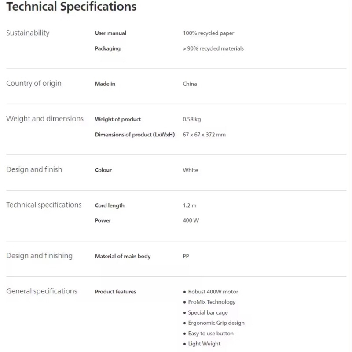
Task: Click the User manual spec label
Action: tap(110, 33)
